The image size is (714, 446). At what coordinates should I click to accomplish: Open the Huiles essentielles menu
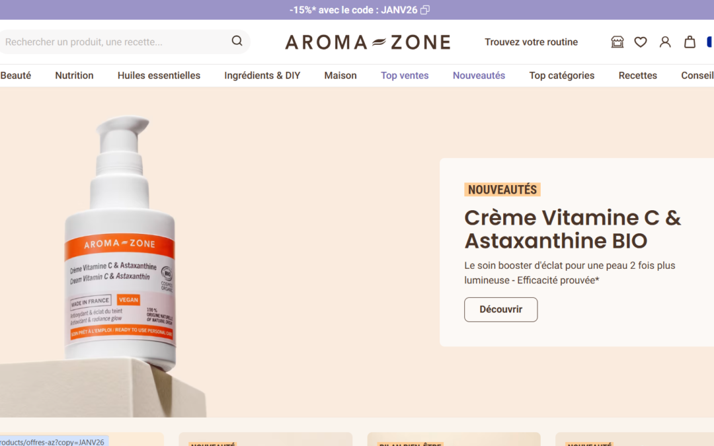point(159,75)
